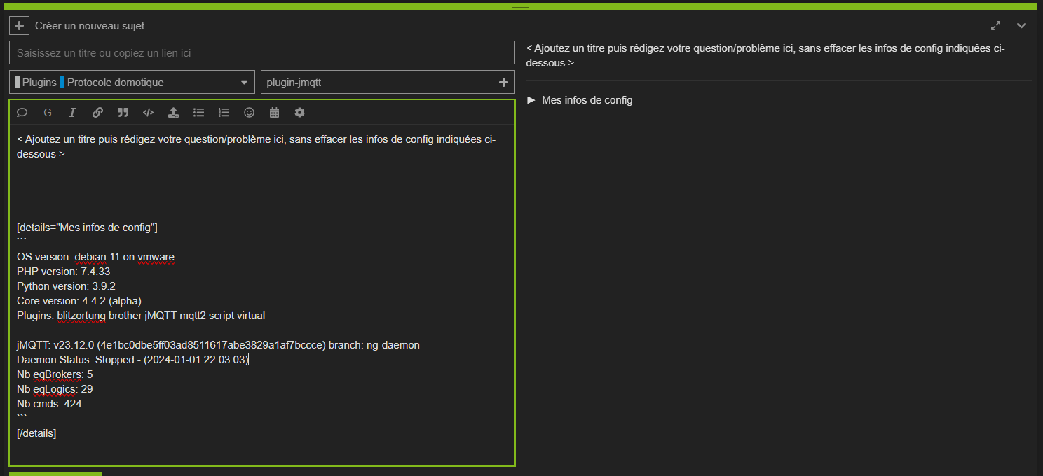
Task: Toggle fullscreen composer with the expand arrows icon
Action: coord(995,26)
